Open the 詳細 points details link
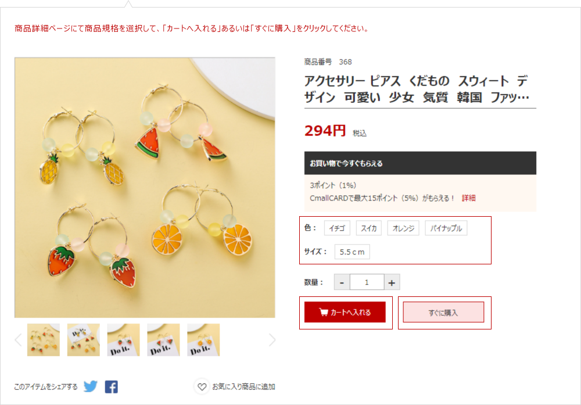 pos(469,198)
